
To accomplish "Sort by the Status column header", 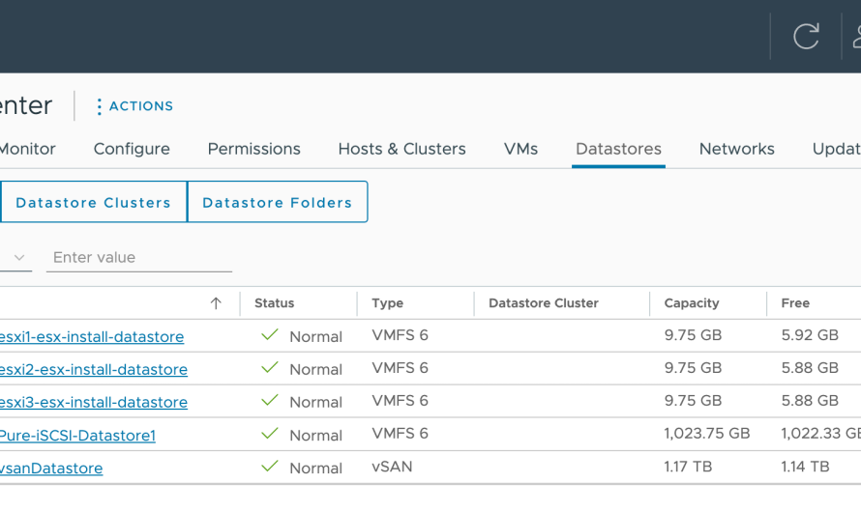I will point(274,303).
